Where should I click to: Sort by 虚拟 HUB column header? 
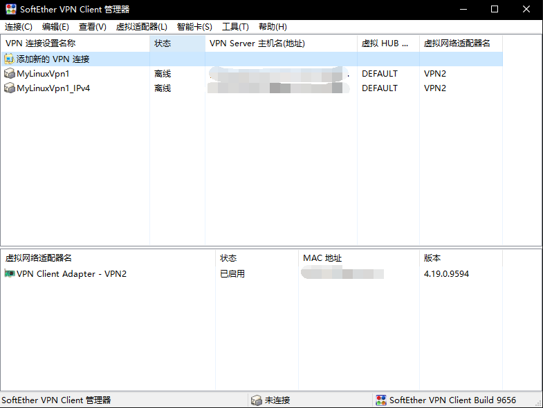(x=388, y=43)
